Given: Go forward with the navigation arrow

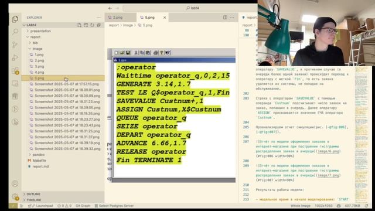Looking at the screenshot, I should [x=117, y=8].
